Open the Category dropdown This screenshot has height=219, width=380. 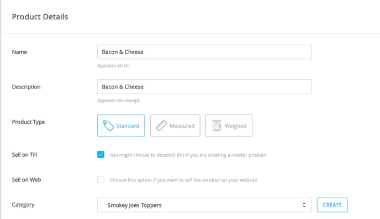coord(204,205)
